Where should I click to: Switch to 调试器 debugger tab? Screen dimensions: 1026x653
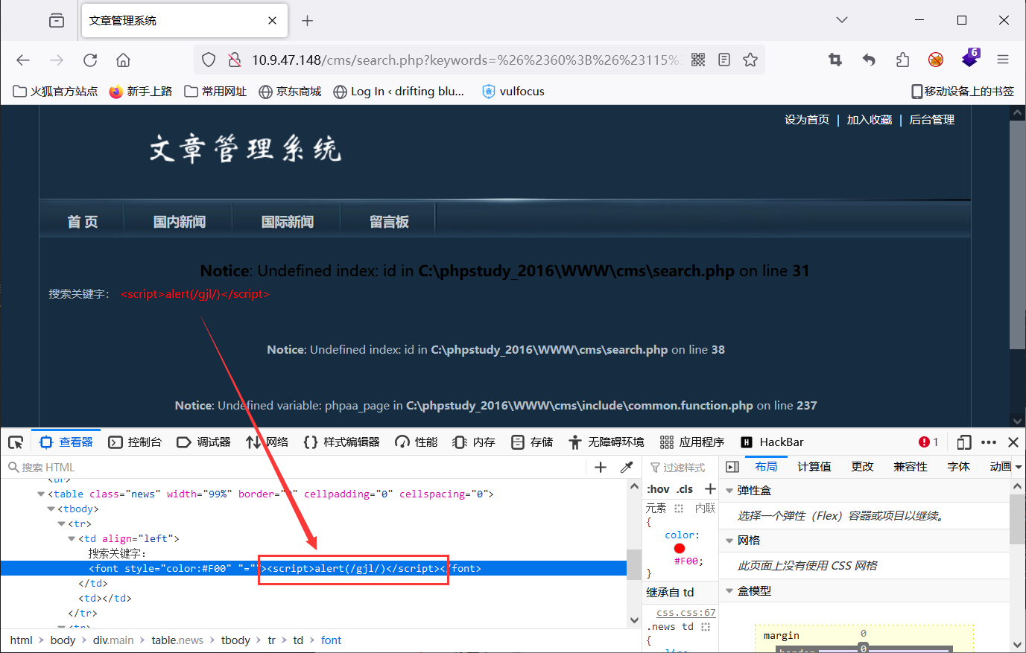tap(204, 442)
